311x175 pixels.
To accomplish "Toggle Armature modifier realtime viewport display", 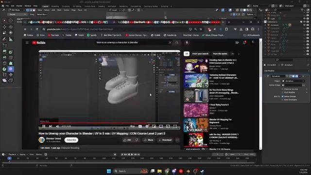I will pos(294,76).
